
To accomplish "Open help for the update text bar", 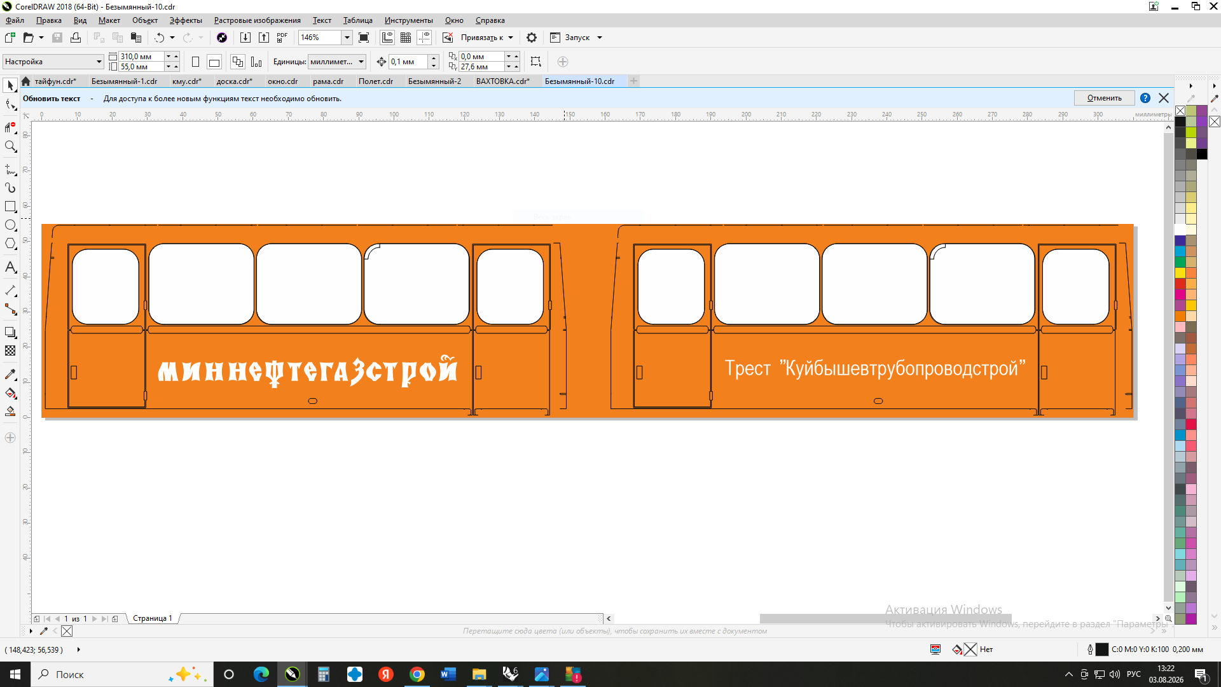I will (1145, 98).
